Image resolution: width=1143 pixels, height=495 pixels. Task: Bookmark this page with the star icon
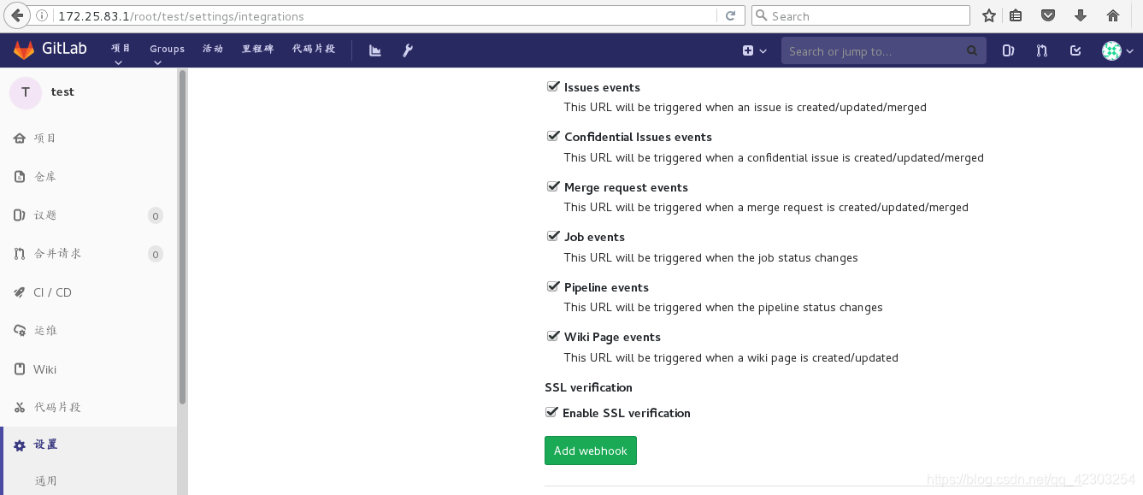[x=989, y=15]
